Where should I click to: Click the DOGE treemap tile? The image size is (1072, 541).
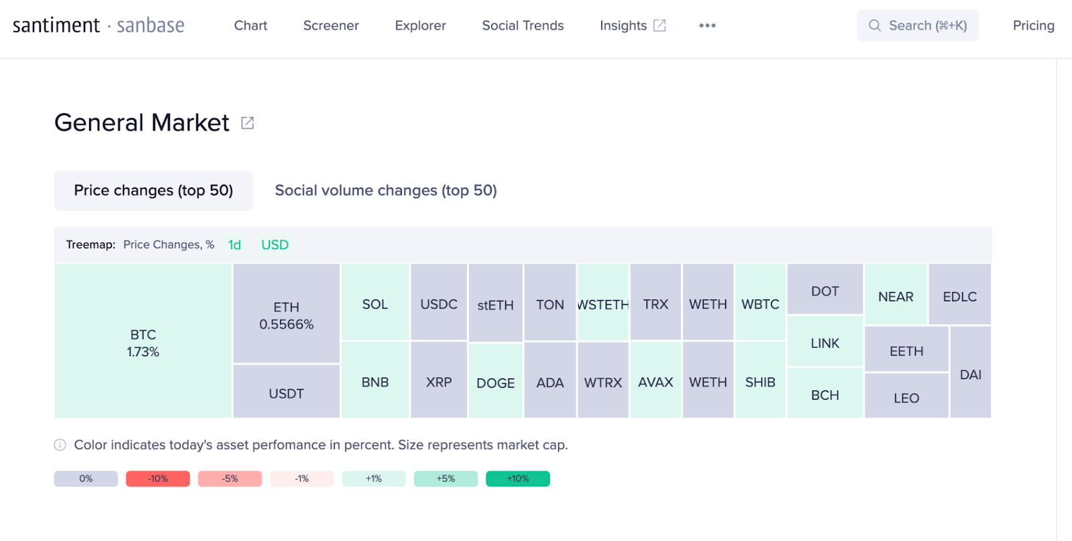pyautogui.click(x=496, y=381)
